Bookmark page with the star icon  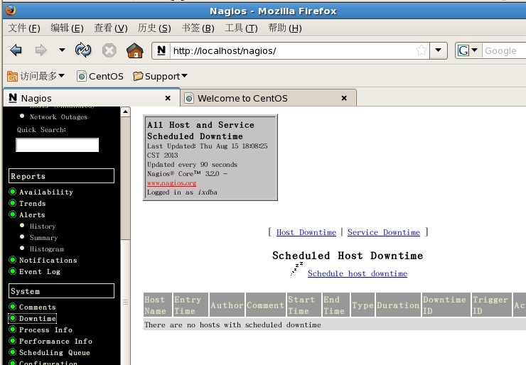[x=422, y=50]
